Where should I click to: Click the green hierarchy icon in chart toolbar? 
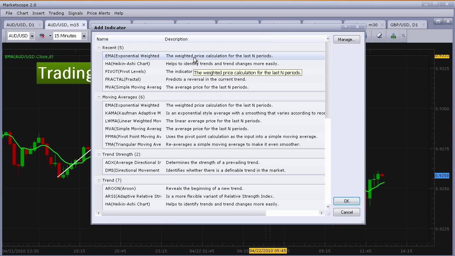pos(394,36)
